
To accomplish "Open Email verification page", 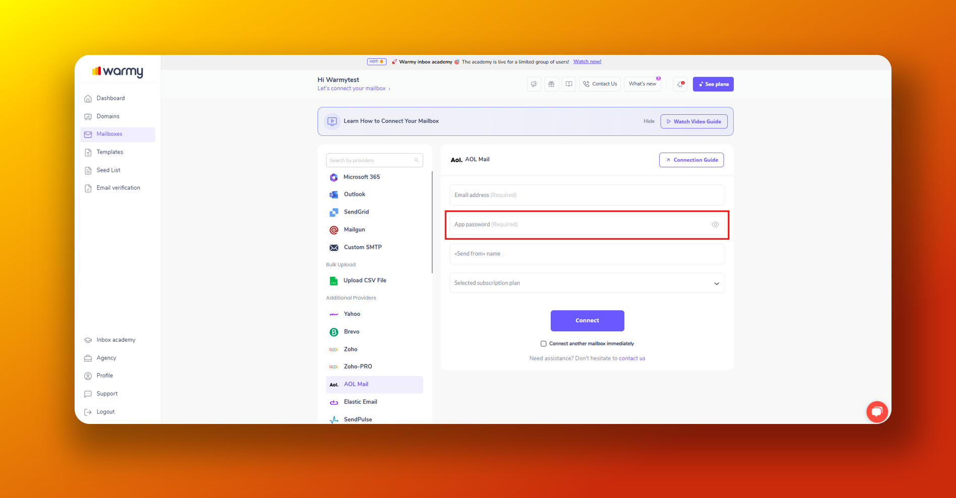I will point(117,188).
